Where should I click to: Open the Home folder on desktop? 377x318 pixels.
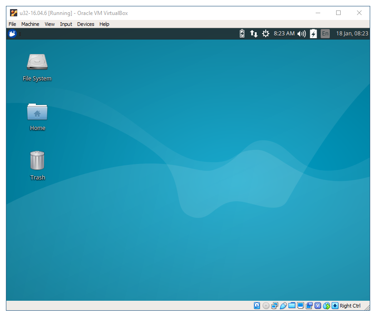tap(37, 112)
